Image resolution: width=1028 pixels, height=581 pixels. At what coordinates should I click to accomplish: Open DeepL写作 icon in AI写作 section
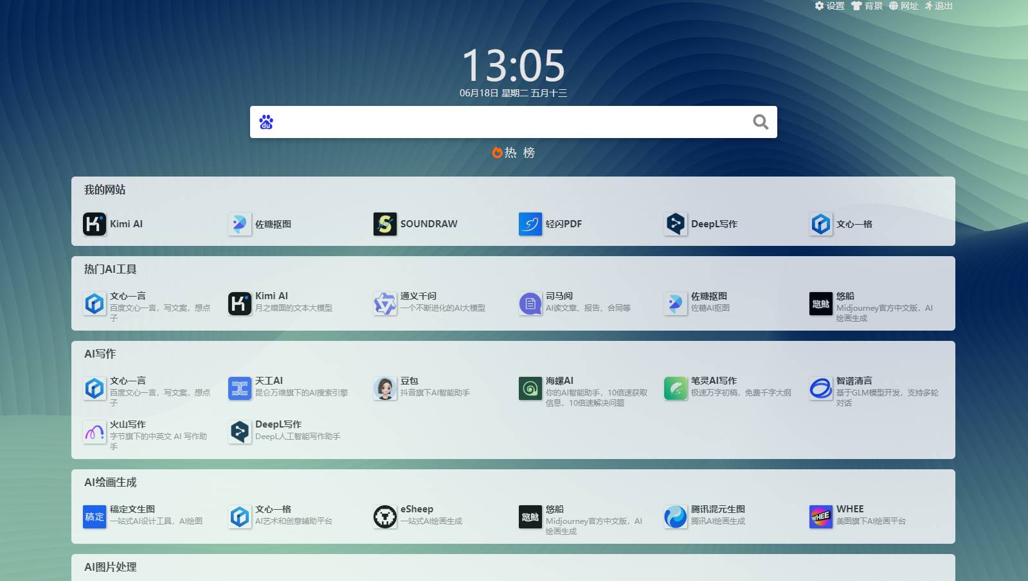tap(240, 432)
